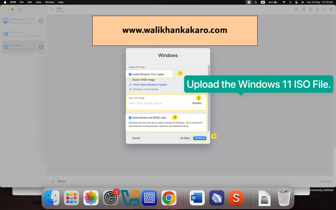Image resolution: width=336 pixels, height=210 pixels.
Task: Toggle the UTM sidebar visibility icon
Action: [20, 10]
